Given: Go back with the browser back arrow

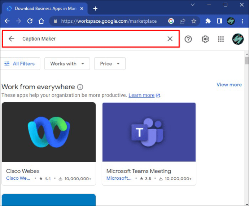Looking at the screenshot, I should click(x=7, y=21).
